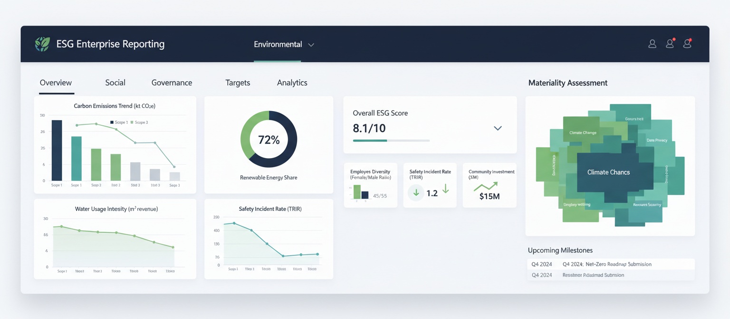Expand the Overall ESG Score chevron
730x319 pixels.
click(x=497, y=128)
